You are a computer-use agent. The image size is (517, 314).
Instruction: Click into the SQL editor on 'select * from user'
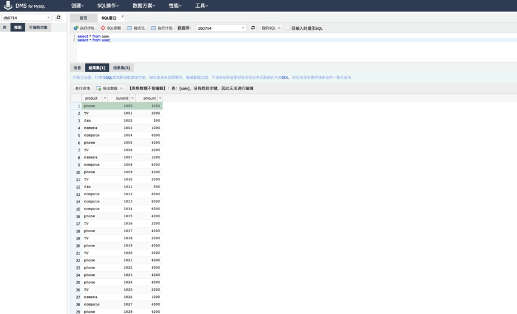[94, 40]
